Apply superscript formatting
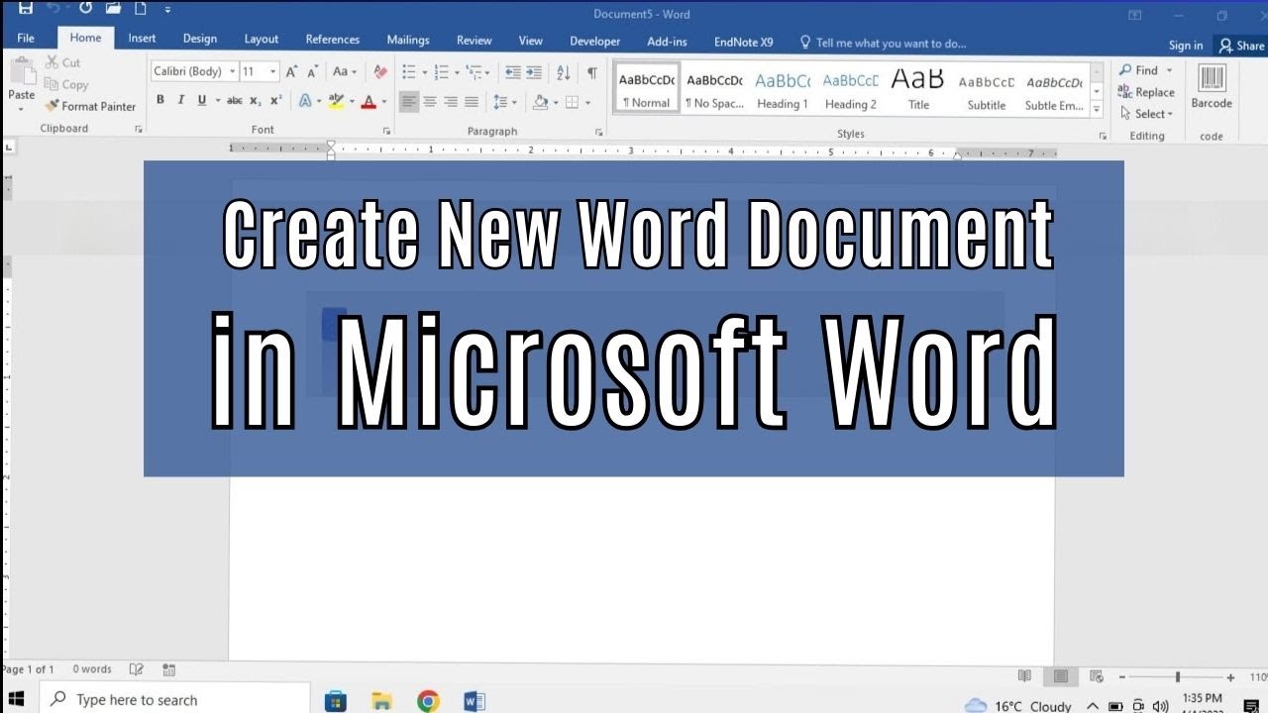Viewport: 1268px width, 713px height. 275,100
